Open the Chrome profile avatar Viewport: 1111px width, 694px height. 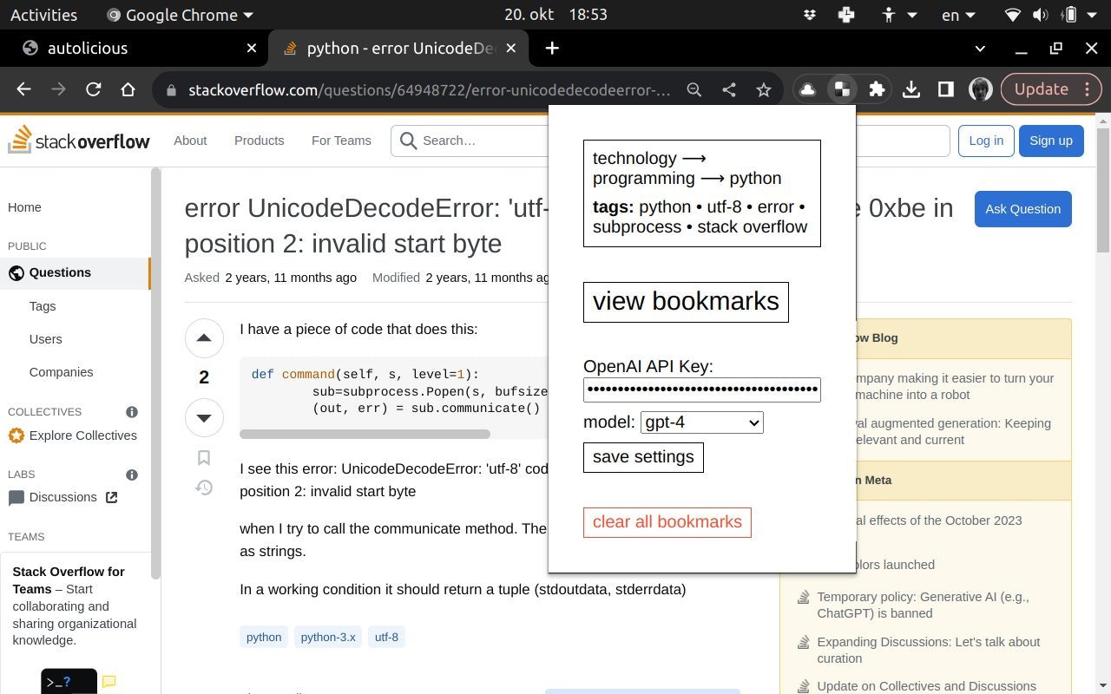tap(981, 89)
